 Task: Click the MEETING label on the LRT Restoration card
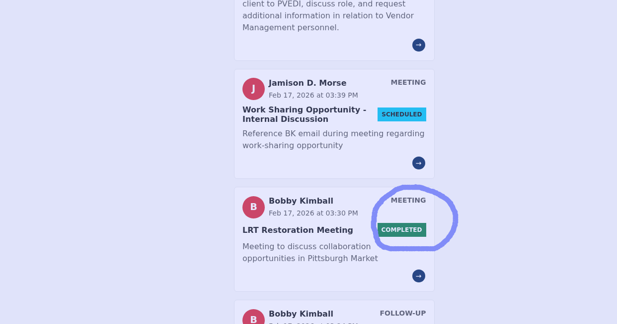[x=408, y=200]
